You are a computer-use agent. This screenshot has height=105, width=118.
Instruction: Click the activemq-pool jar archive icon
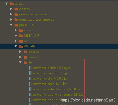tap(30, 100)
